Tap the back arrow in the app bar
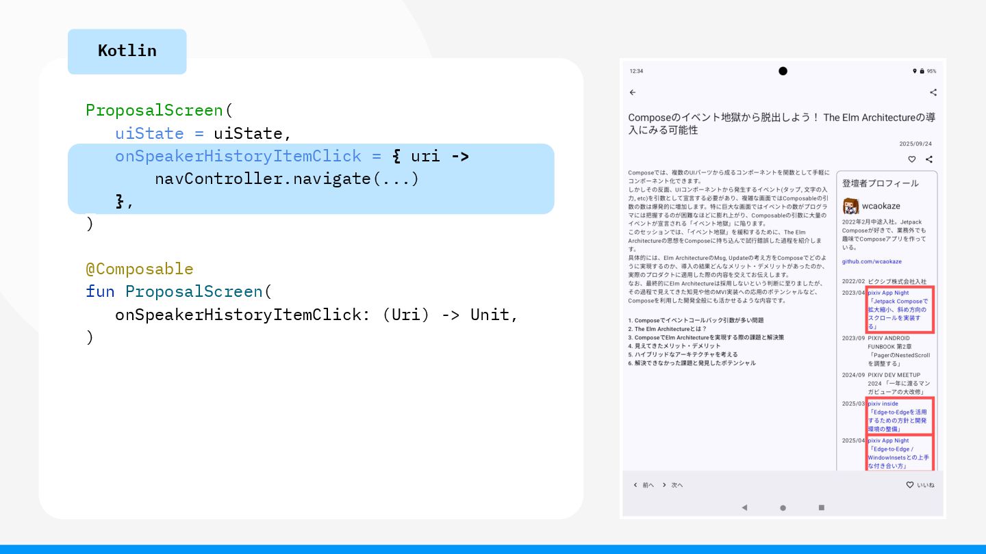The height and width of the screenshot is (554, 986). (x=633, y=92)
